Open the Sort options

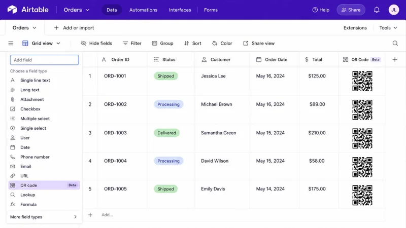193,44
